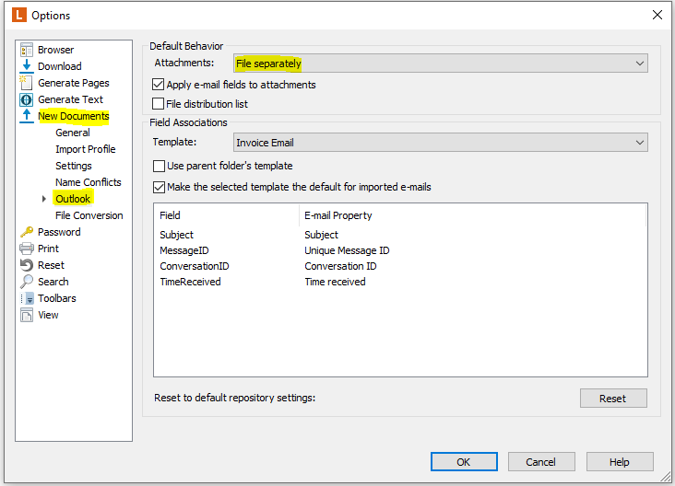Select the Toolbars icon in sidebar
The height and width of the screenshot is (486, 675).
[26, 298]
